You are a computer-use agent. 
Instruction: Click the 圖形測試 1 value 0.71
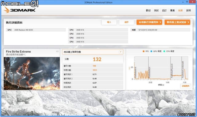click(x=94, y=75)
